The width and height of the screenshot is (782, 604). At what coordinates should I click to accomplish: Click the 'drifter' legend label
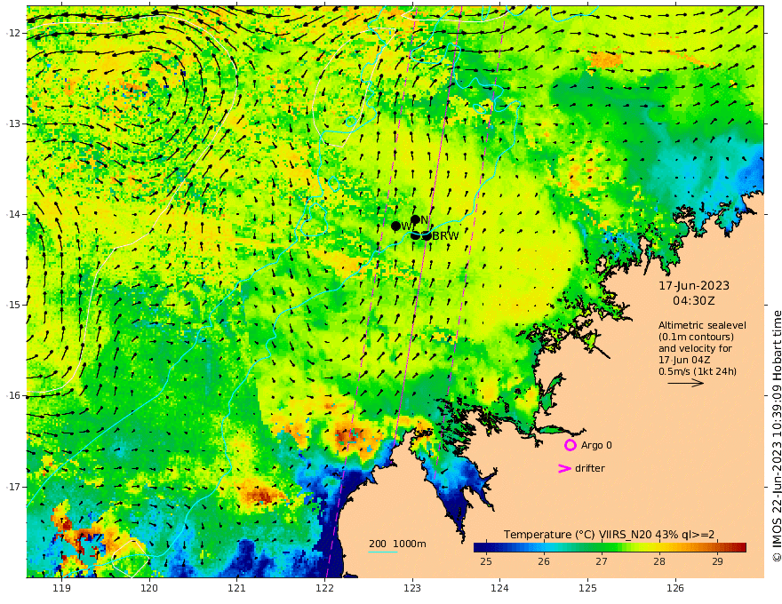pos(589,468)
